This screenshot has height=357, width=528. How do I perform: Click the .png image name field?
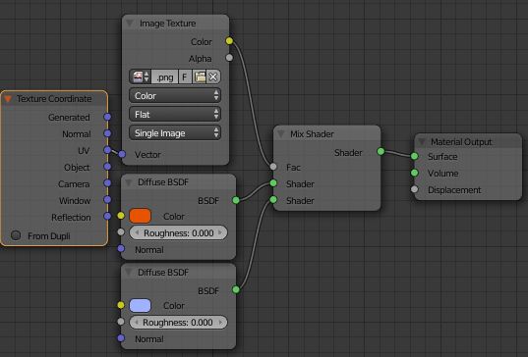coord(164,76)
